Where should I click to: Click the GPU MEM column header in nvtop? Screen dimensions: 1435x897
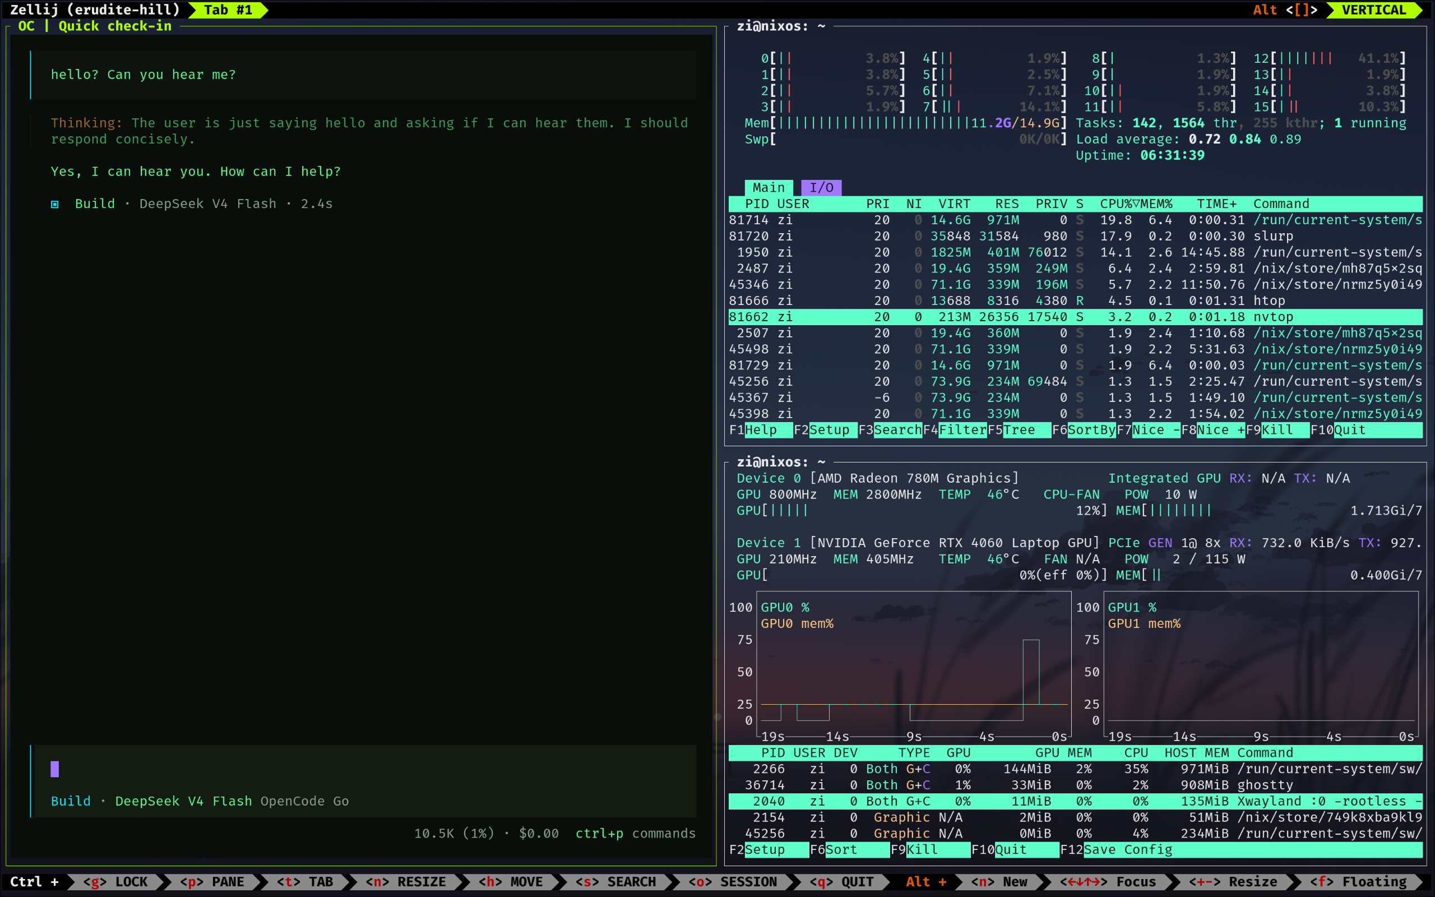pyautogui.click(x=1063, y=753)
